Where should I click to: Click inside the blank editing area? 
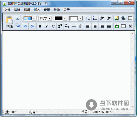(x=66, y=70)
